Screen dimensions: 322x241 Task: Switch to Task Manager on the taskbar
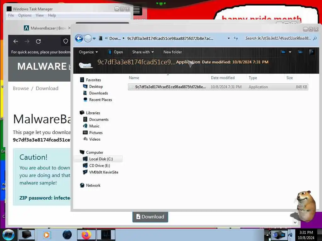pos(106,235)
